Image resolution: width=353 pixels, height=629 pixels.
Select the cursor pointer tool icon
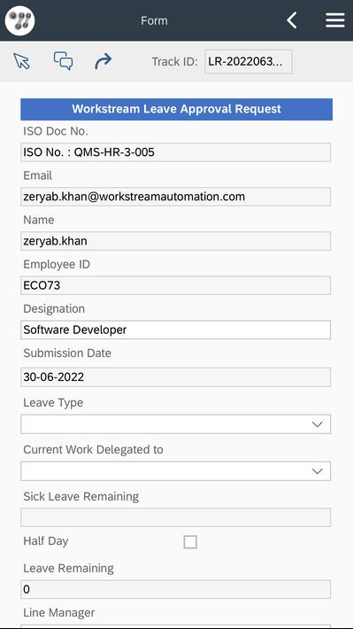(21, 61)
